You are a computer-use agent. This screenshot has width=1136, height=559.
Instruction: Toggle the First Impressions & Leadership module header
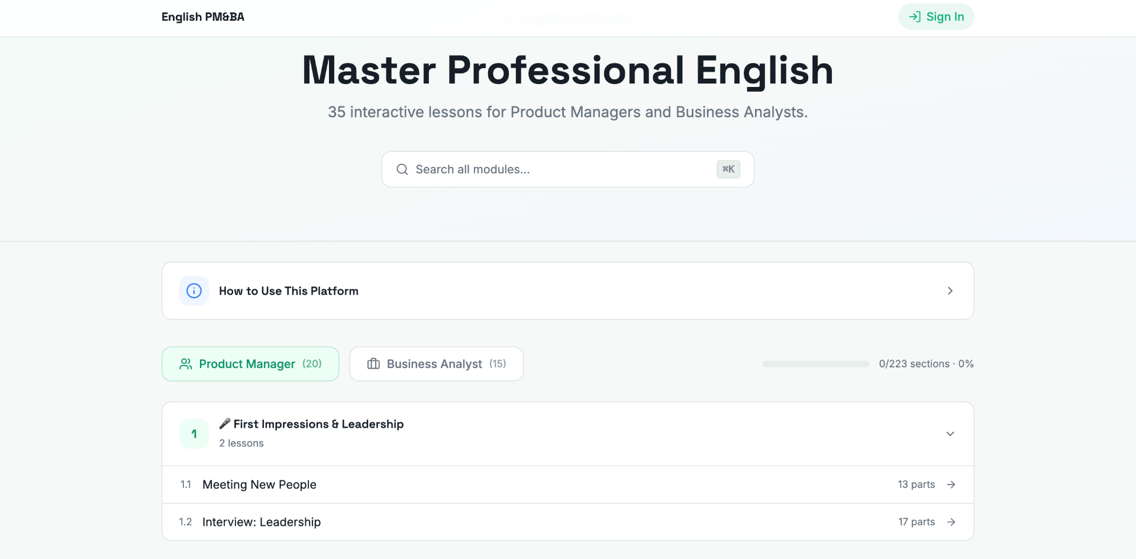tap(568, 434)
